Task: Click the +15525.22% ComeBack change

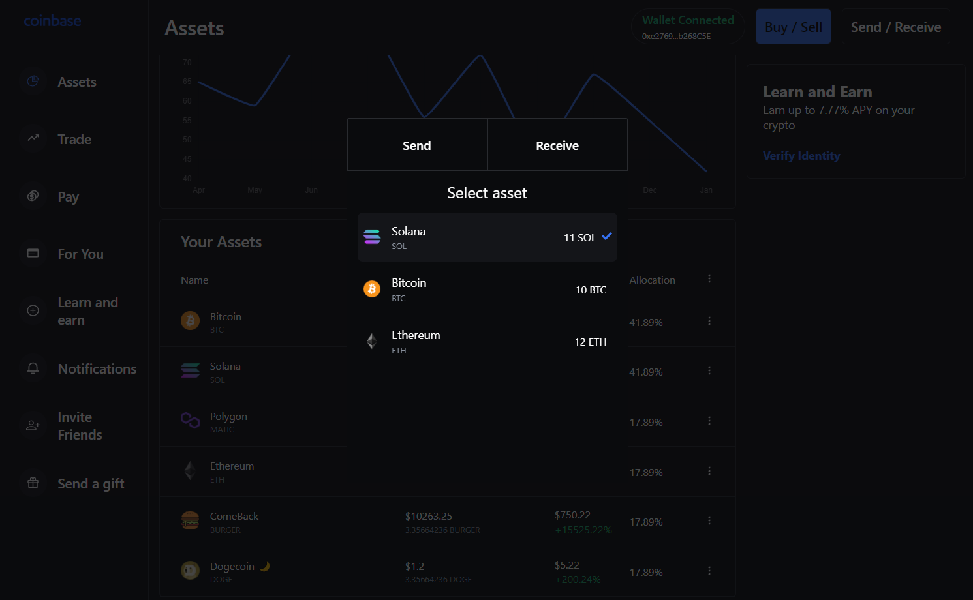Action: tap(583, 530)
